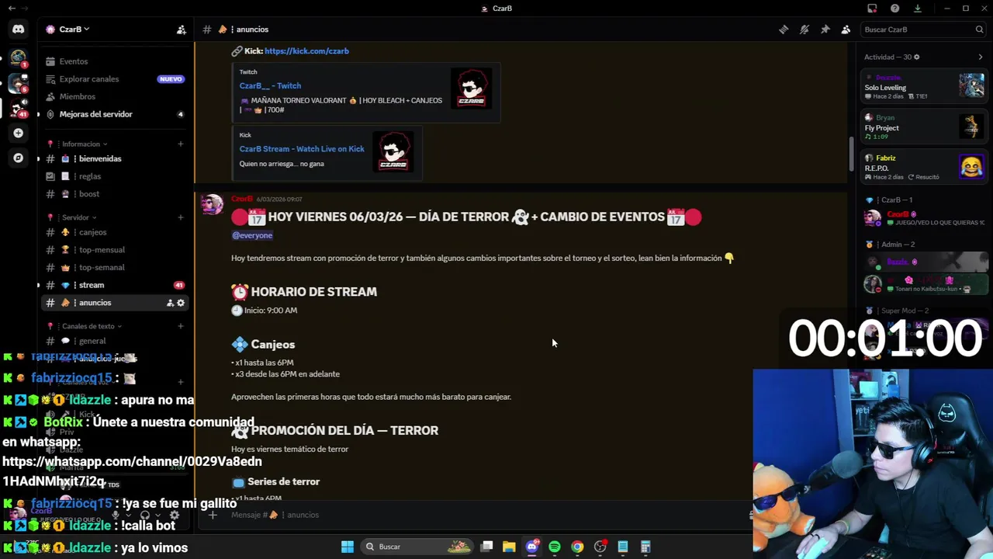The image size is (993, 559).
Task: Open invite people icon beside CzarB header
Action: pos(181,30)
